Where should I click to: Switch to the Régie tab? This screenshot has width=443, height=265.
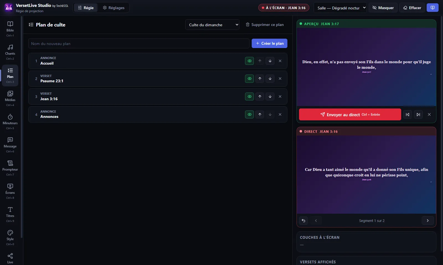coord(86,8)
